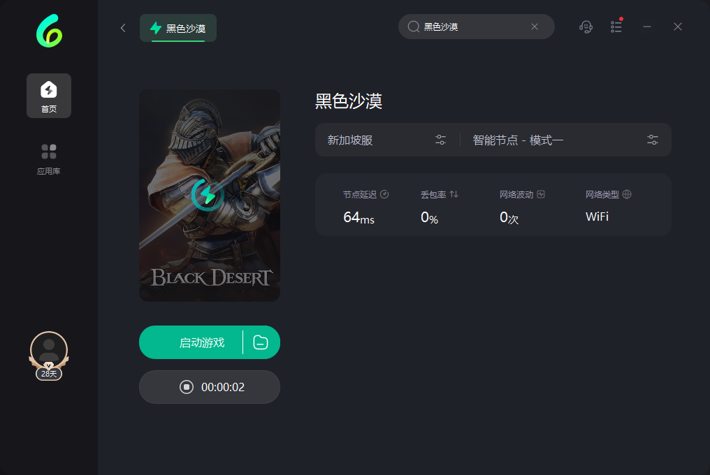
Task: Expand the 新加坡服 server selector
Action: click(x=388, y=140)
